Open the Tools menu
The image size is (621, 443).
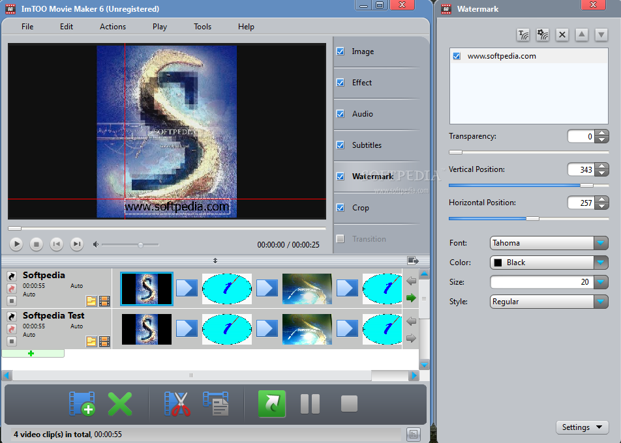tap(202, 27)
